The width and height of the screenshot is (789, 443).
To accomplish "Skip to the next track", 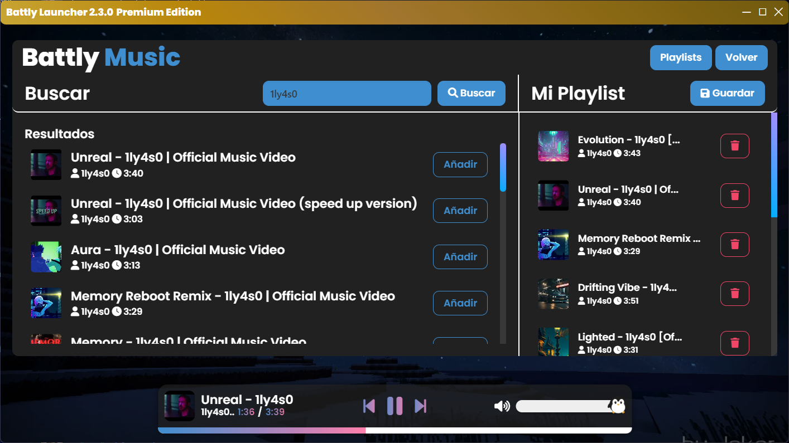I will (421, 406).
